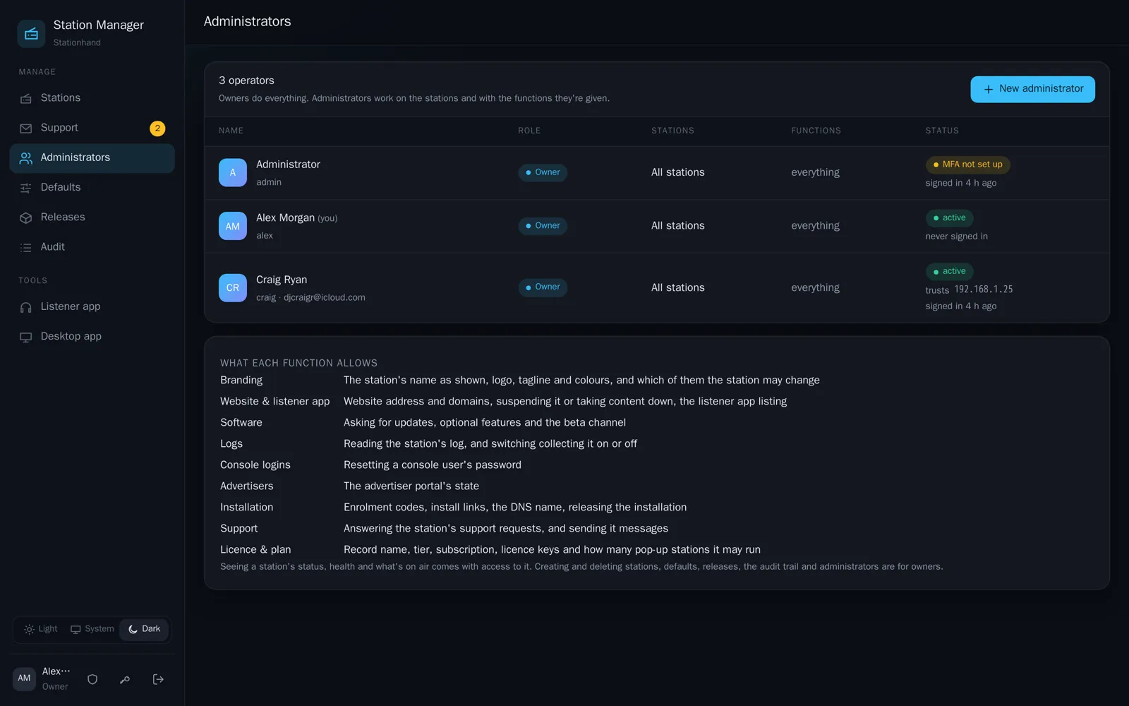Open Releases in the sidebar
The width and height of the screenshot is (1129, 706).
[x=92, y=217]
